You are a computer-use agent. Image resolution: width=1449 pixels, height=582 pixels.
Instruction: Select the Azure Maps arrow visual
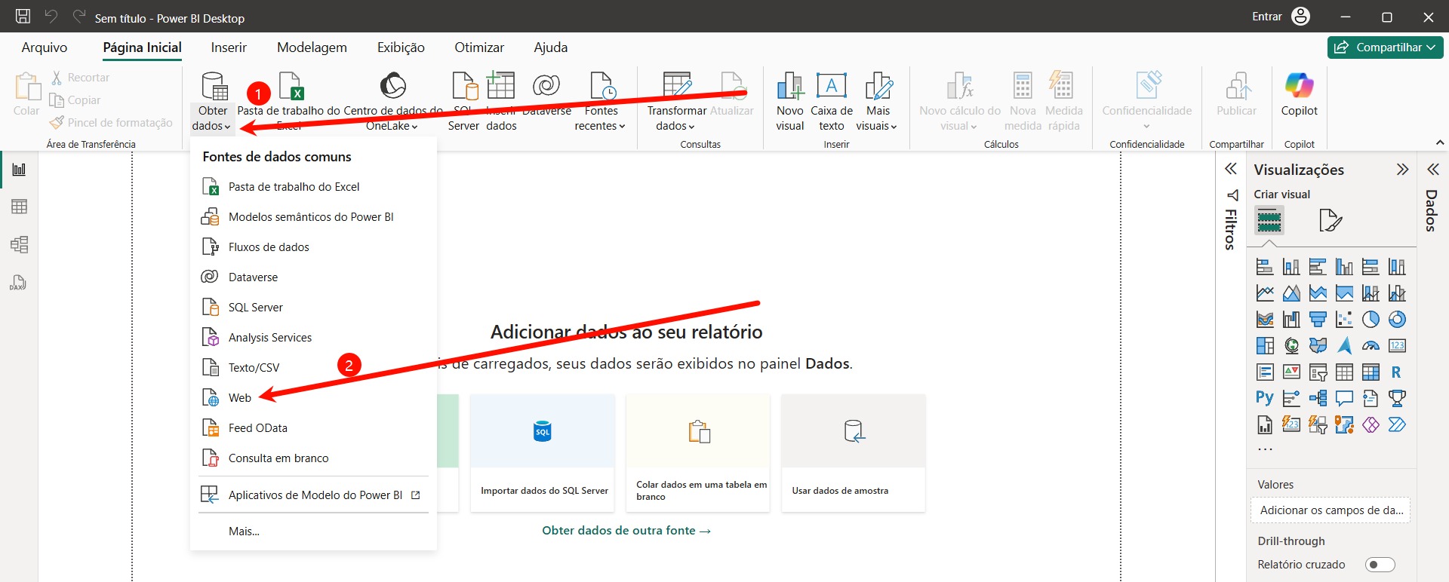point(1344,346)
